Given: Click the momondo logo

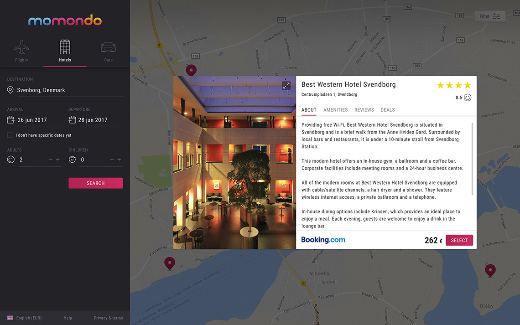Looking at the screenshot, I should [65, 21].
